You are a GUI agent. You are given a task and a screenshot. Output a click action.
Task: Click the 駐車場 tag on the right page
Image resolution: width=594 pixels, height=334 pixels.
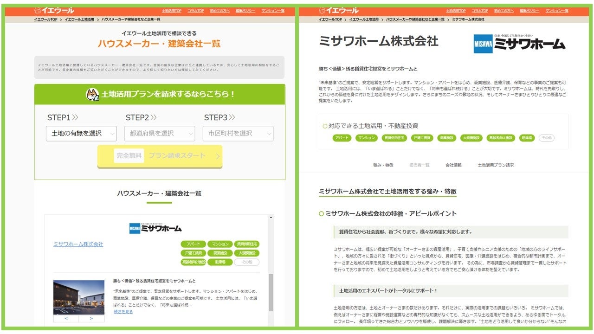pos(527,138)
